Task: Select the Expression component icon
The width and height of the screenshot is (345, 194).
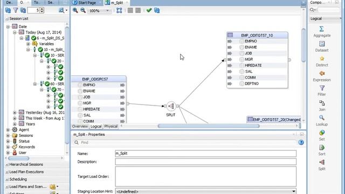Action: [x=322, y=73]
